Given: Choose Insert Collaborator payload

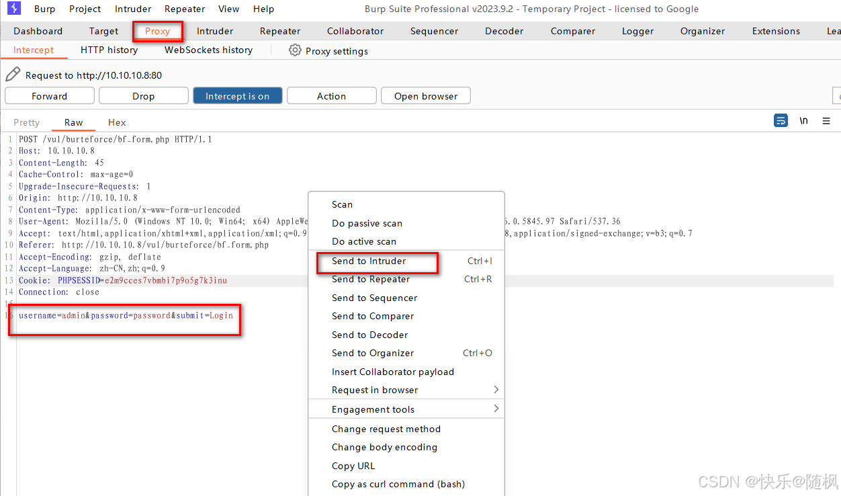Looking at the screenshot, I should point(406,372).
